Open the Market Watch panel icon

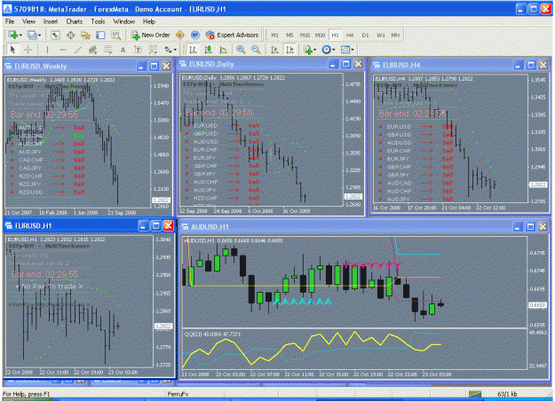pos(55,35)
